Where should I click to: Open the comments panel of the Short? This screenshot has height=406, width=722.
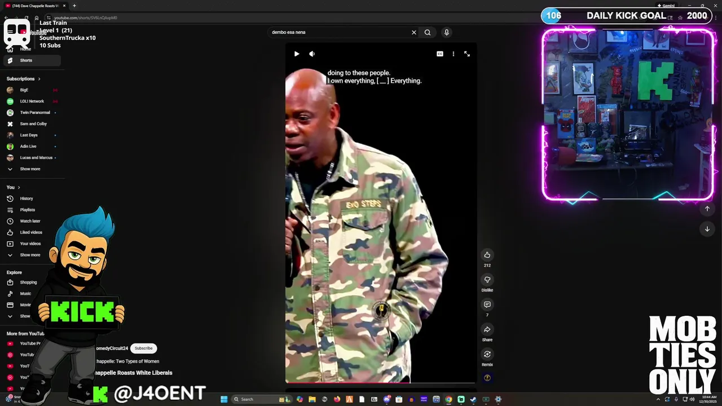[x=487, y=304]
